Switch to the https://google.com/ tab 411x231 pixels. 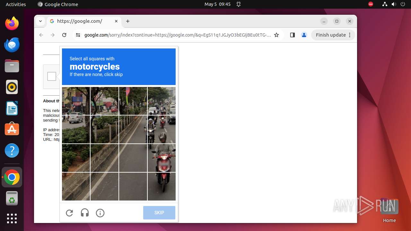click(x=84, y=21)
